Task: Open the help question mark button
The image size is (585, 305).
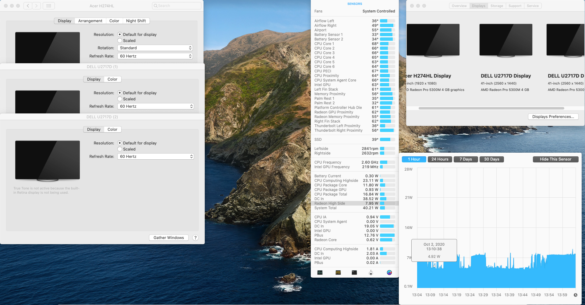Action: point(196,238)
